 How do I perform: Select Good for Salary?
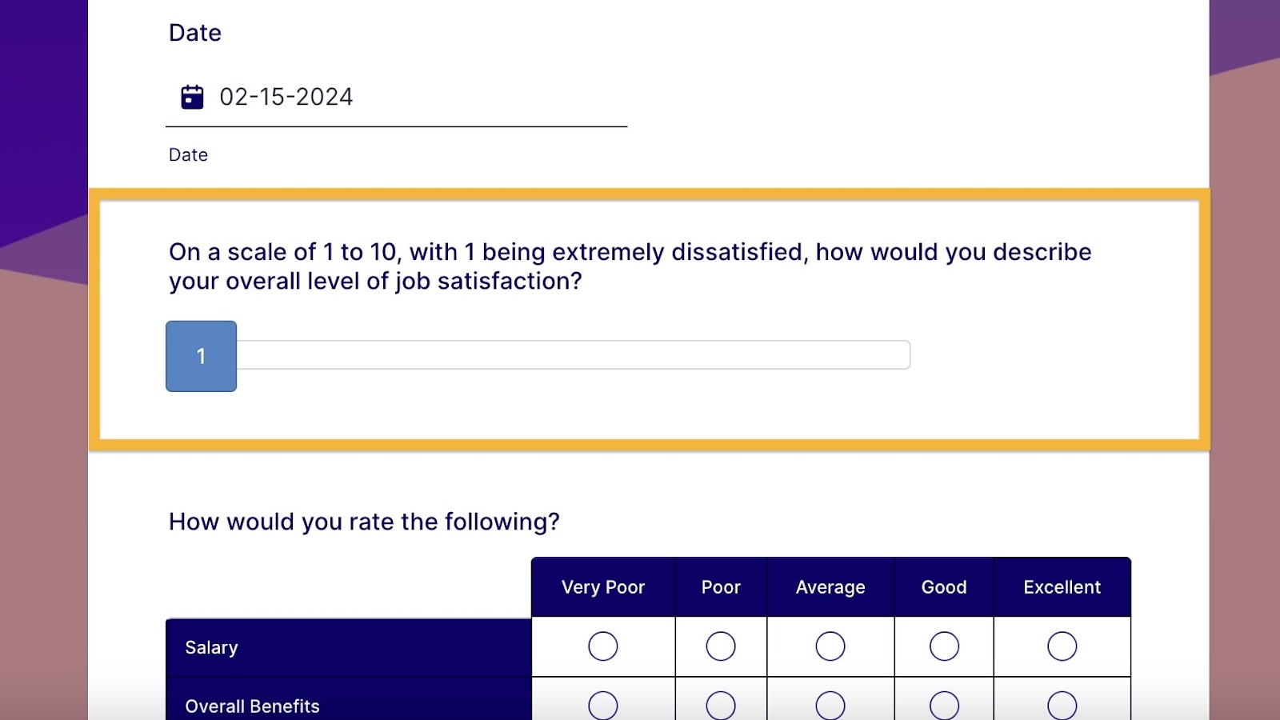[944, 646]
